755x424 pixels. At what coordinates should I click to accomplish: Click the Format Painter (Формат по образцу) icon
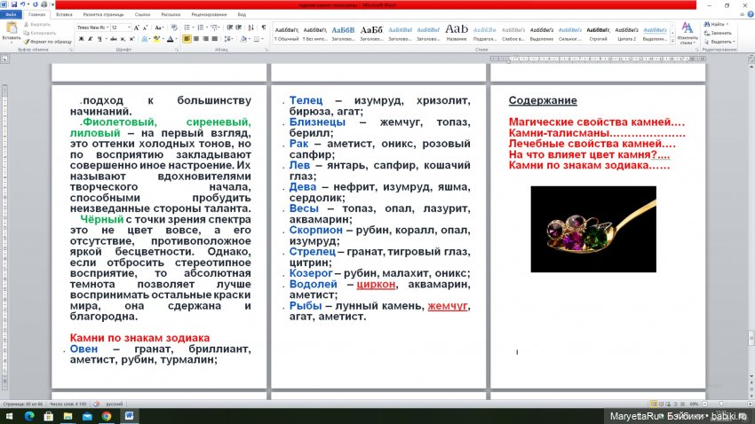28,42
